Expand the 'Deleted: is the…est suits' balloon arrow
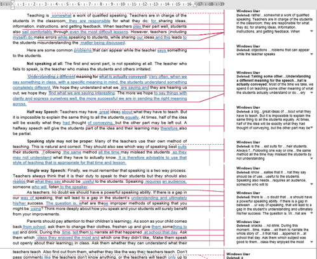Image resolution: width=317 pixels, height=259 pixels. coord(311,159)
